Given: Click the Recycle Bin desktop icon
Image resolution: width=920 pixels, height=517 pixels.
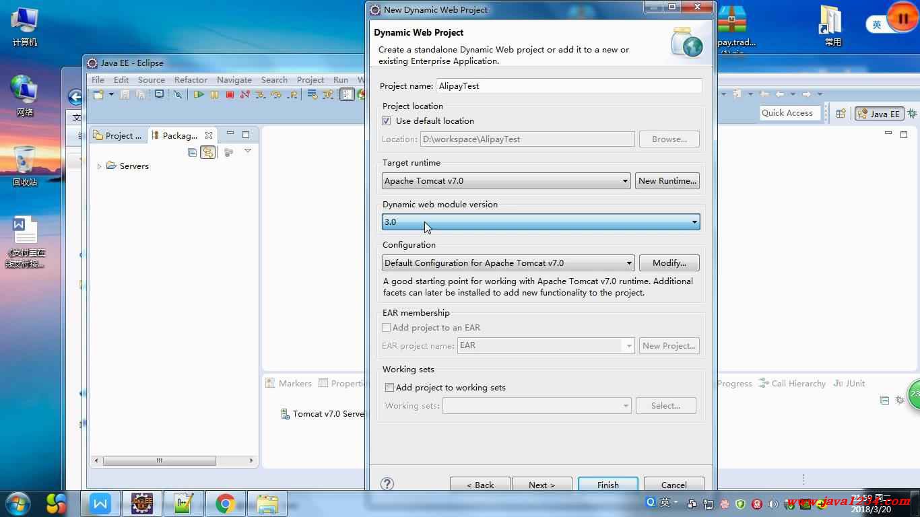Looking at the screenshot, I should 25,166.
